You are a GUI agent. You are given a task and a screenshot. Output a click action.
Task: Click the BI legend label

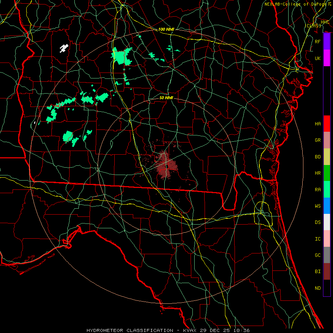[317, 272]
